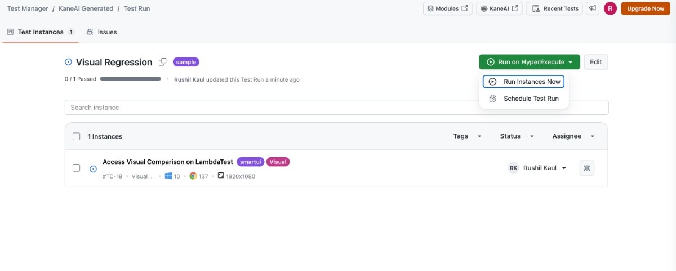Select Run Instances Now menu option
This screenshot has height=271, width=676.
point(523,82)
